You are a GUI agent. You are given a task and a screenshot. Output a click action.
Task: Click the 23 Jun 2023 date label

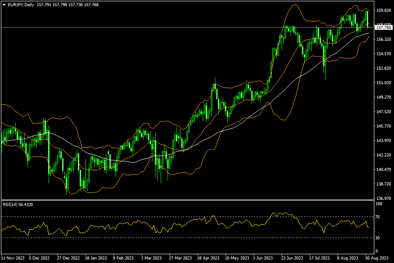click(292, 258)
